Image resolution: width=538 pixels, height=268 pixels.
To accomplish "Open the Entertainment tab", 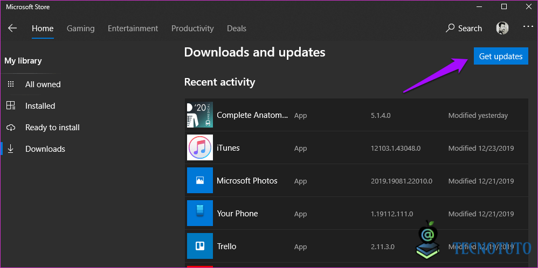I will (x=133, y=29).
